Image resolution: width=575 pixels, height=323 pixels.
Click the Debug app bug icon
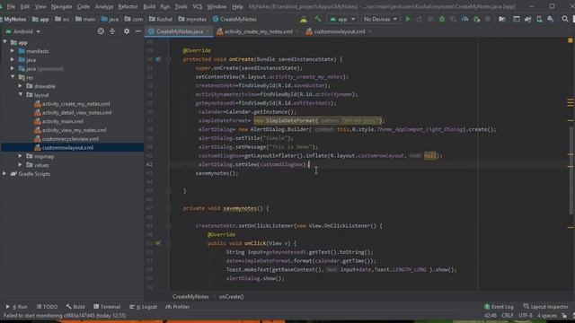point(442,19)
